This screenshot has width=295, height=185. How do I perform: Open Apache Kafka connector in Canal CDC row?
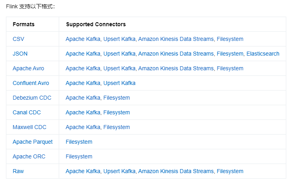(83, 112)
